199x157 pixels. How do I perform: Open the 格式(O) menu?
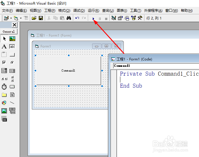click(64, 11)
